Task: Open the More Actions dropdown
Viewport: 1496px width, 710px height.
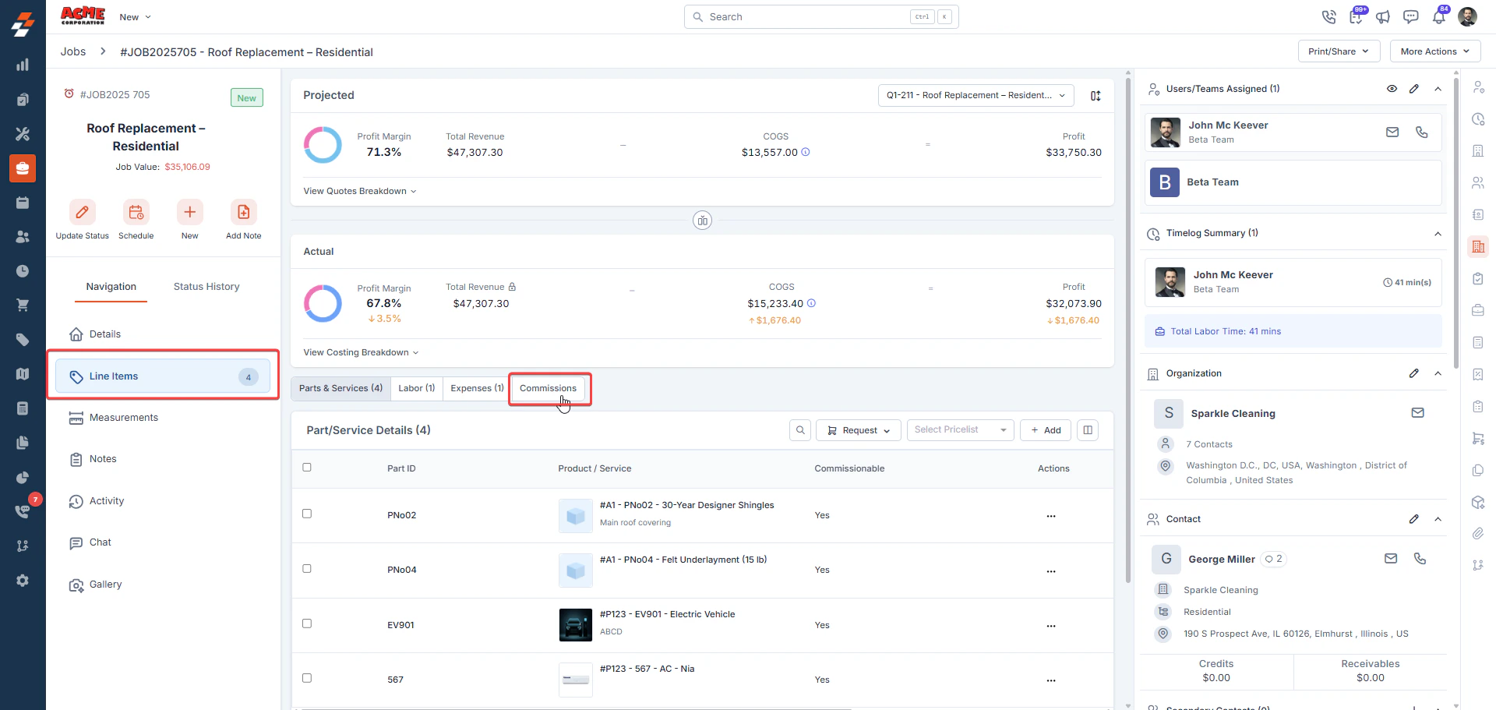Action: point(1434,51)
